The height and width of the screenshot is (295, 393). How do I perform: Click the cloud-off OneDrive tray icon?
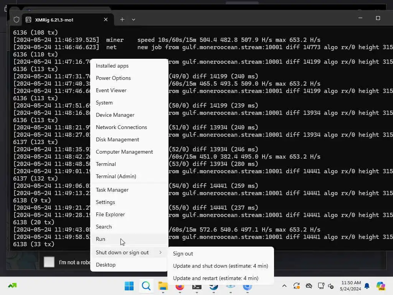[309, 286]
